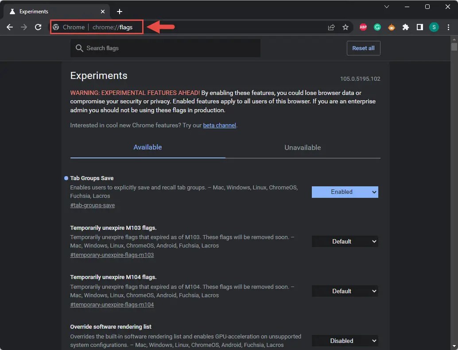This screenshot has height=350, width=458.
Task: Select the Experiments browser tab
Action: click(x=57, y=12)
